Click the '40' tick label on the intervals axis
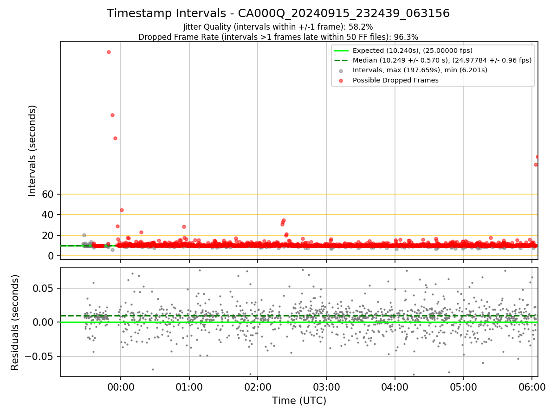The width and height of the screenshot is (557, 417). pyautogui.click(x=49, y=215)
